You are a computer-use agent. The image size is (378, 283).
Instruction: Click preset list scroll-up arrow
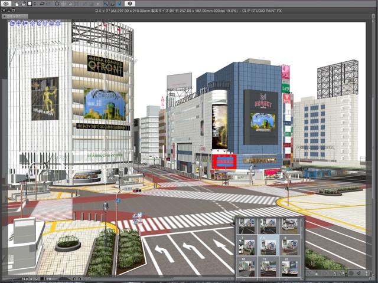[x=302, y=220]
